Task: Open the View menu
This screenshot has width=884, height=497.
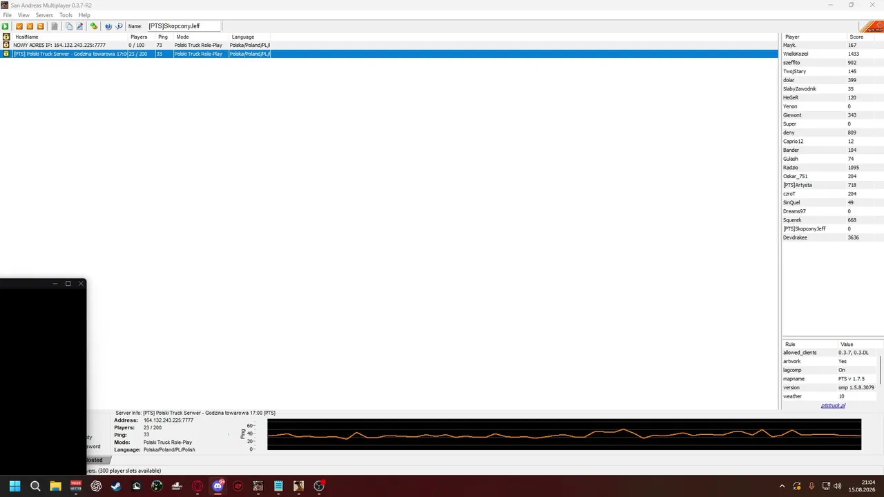Action: coord(23,15)
